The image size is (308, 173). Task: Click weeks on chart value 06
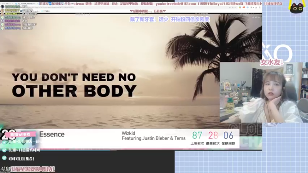228,135
